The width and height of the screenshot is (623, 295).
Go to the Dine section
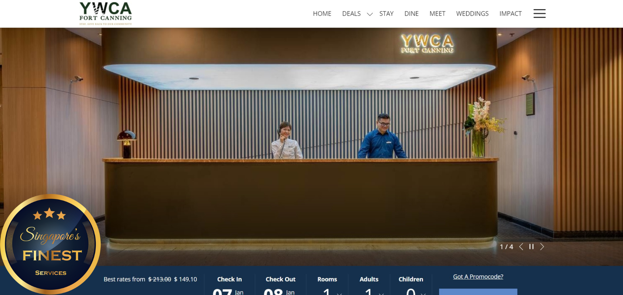[411, 14]
